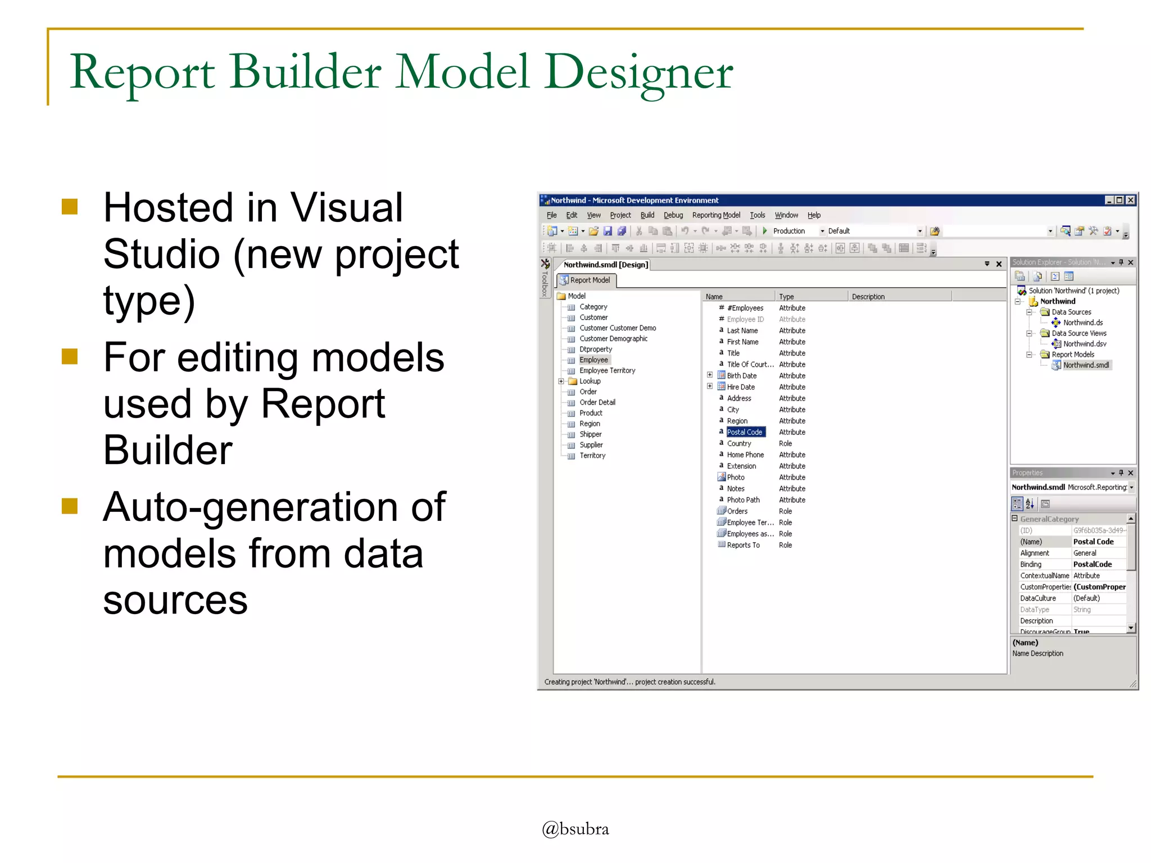Viewport: 1151px width, 863px height.
Task: Click the Task List checklist icon
Action: 1107,231
